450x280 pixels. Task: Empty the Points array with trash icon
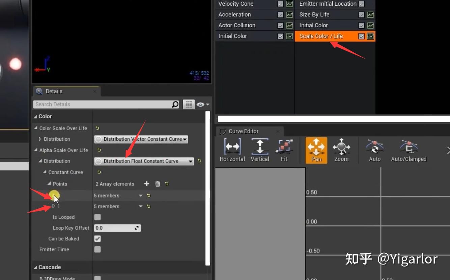tap(158, 184)
